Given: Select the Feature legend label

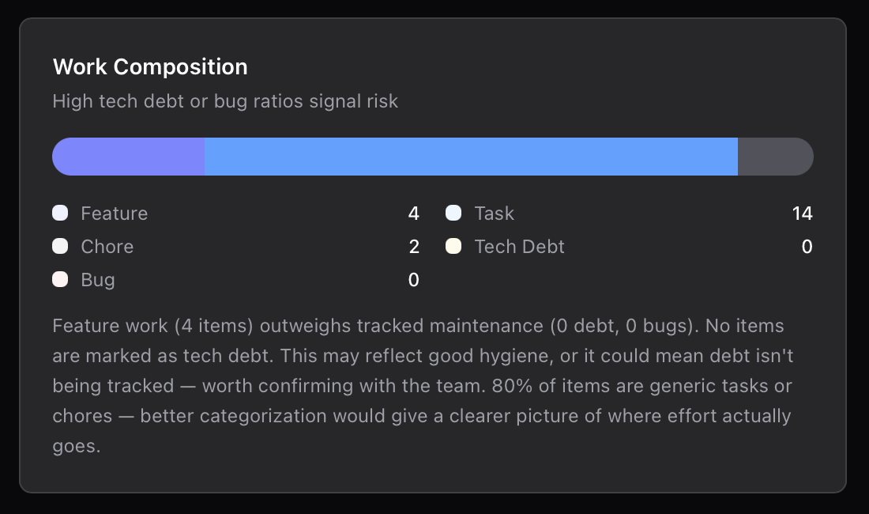Looking at the screenshot, I should tap(114, 214).
